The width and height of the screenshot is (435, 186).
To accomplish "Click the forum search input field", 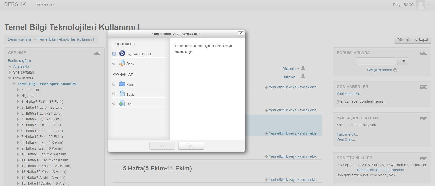I will pyautogui.click(x=376, y=61).
